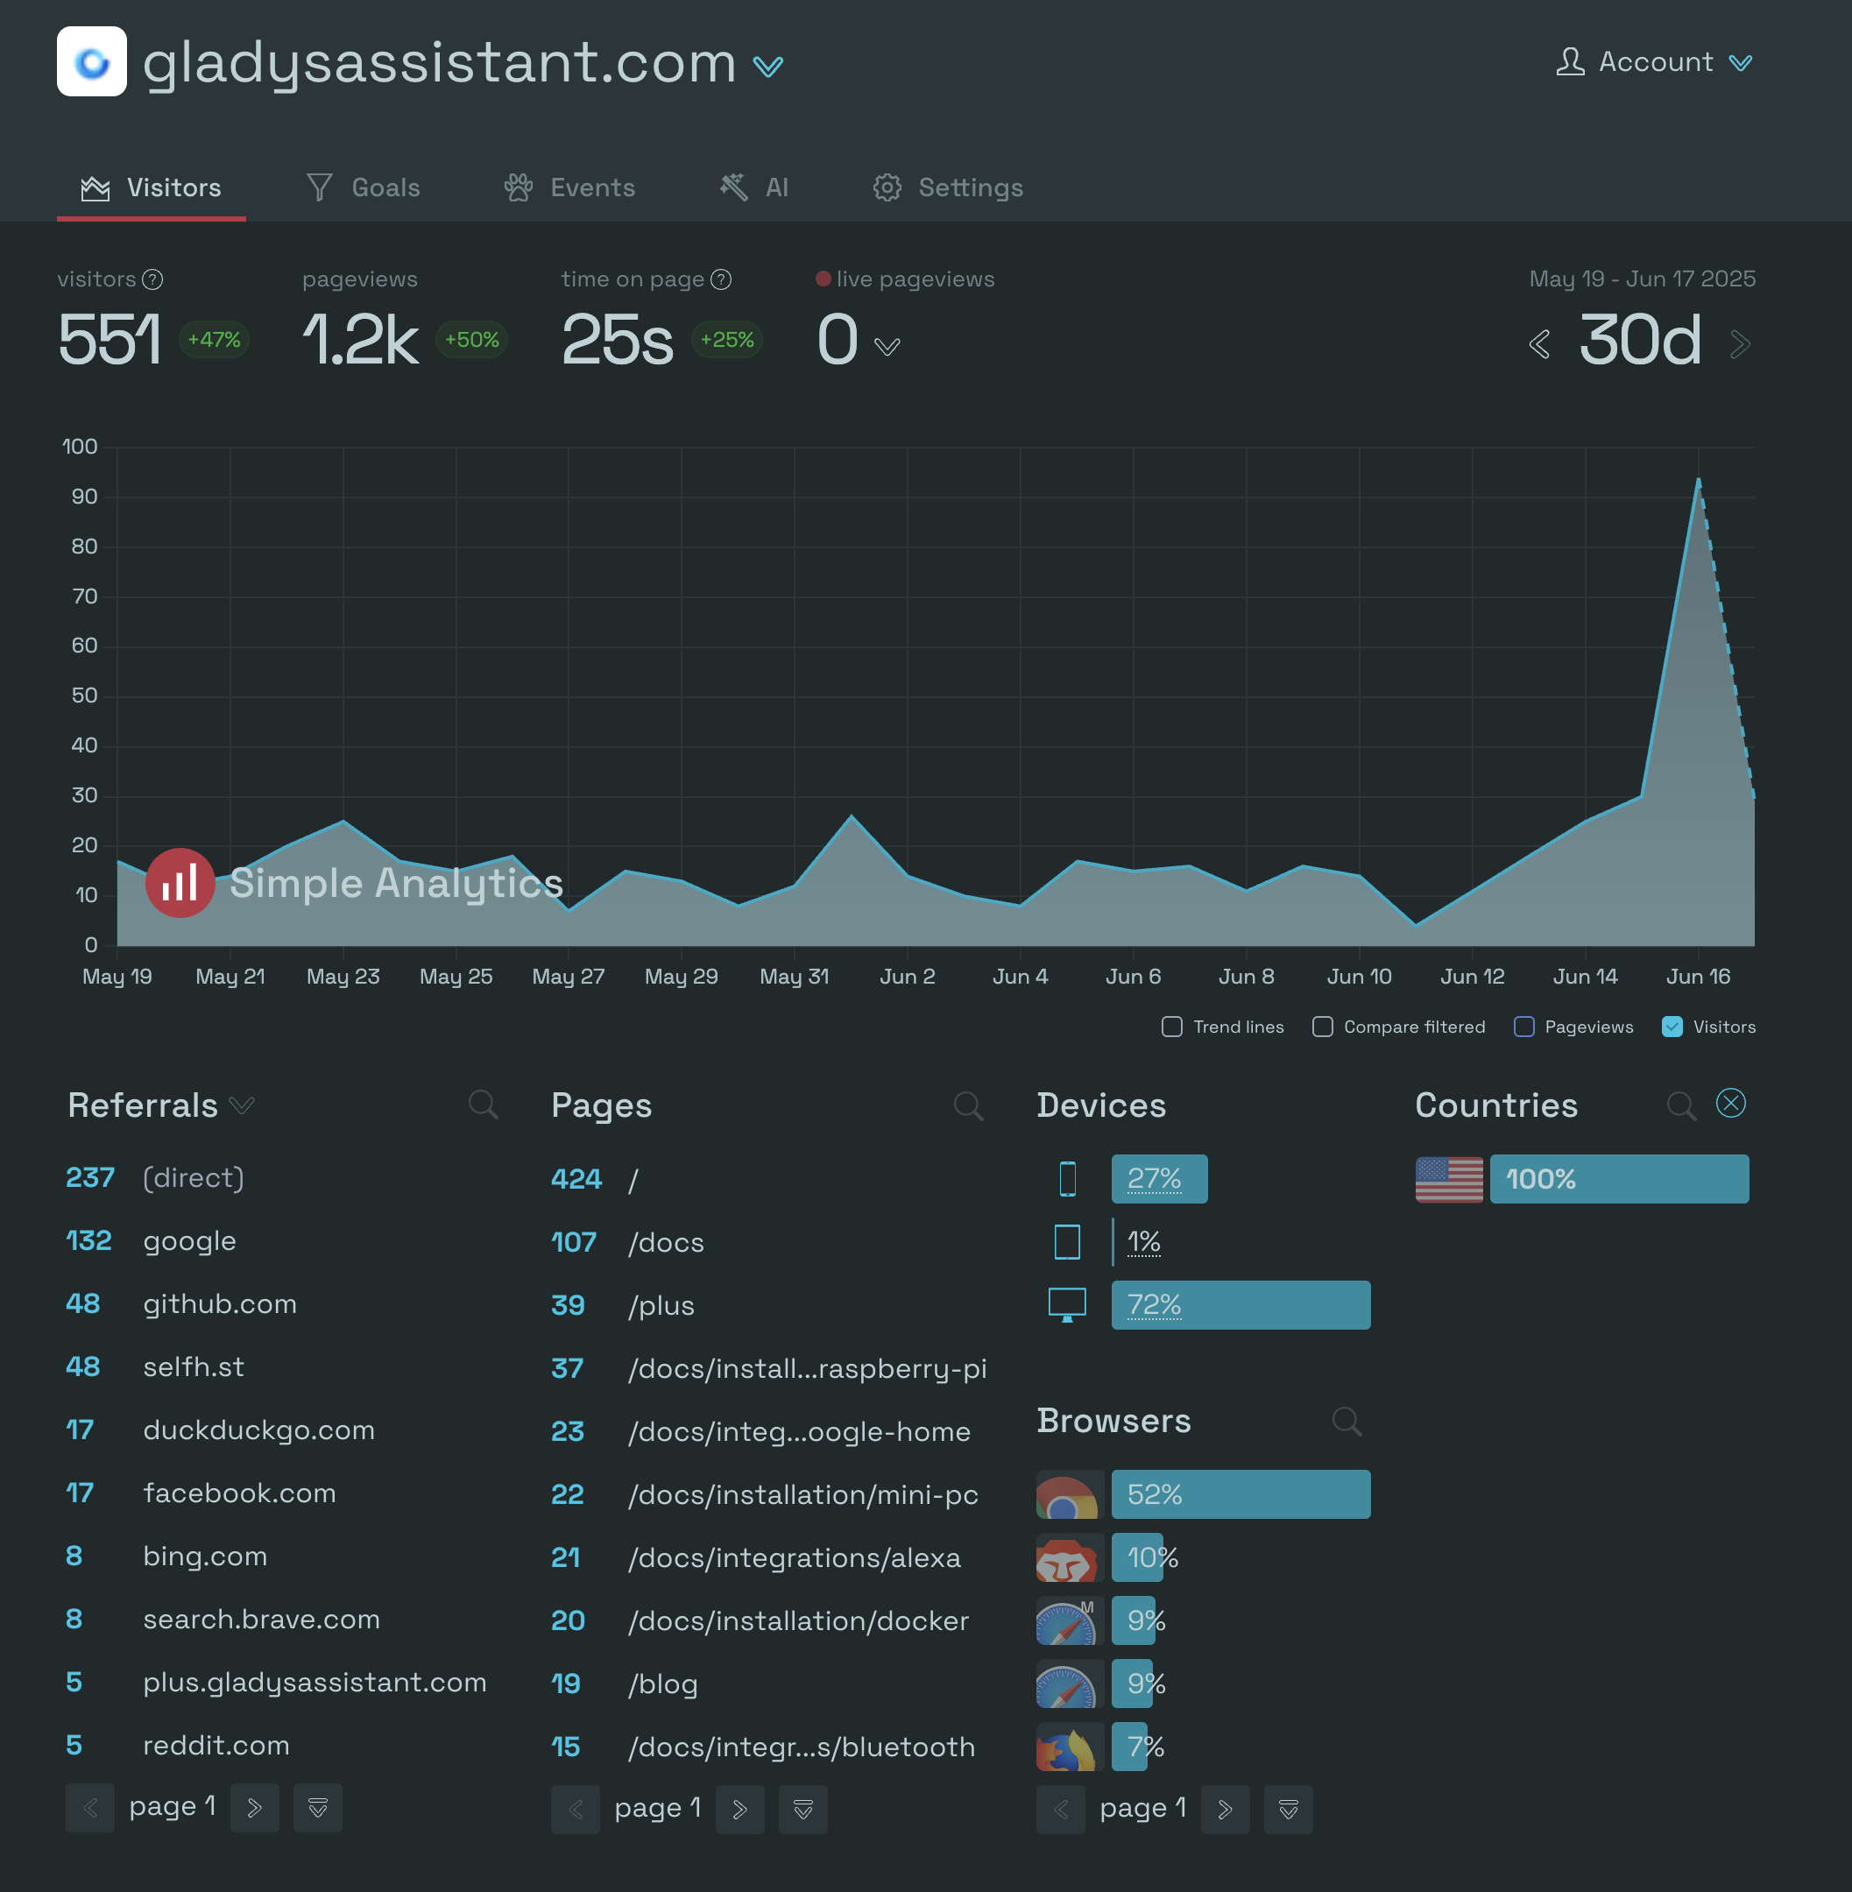The image size is (1852, 1892).
Task: Click the time on page help icon
Action: point(721,280)
